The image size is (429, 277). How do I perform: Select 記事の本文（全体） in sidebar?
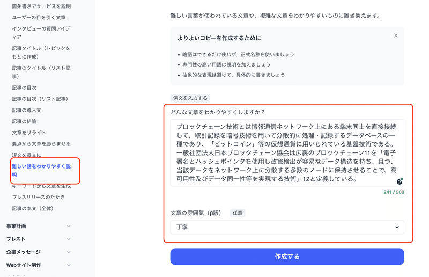point(33,208)
